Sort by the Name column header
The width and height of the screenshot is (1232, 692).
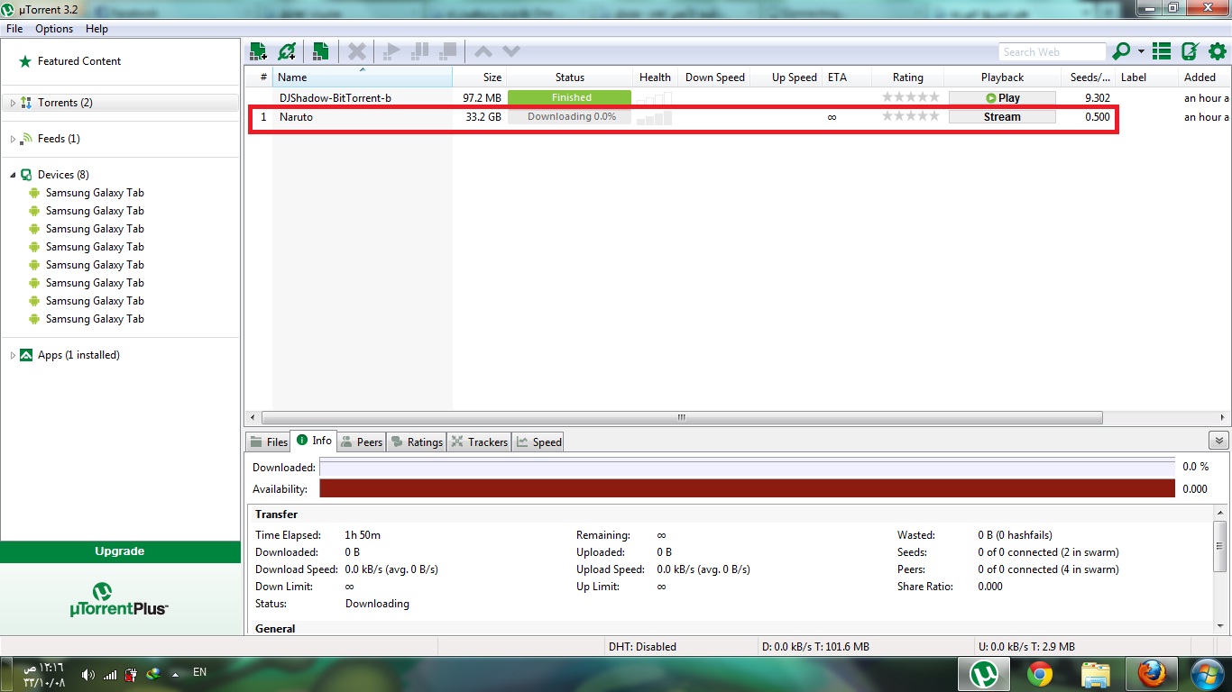coord(363,77)
